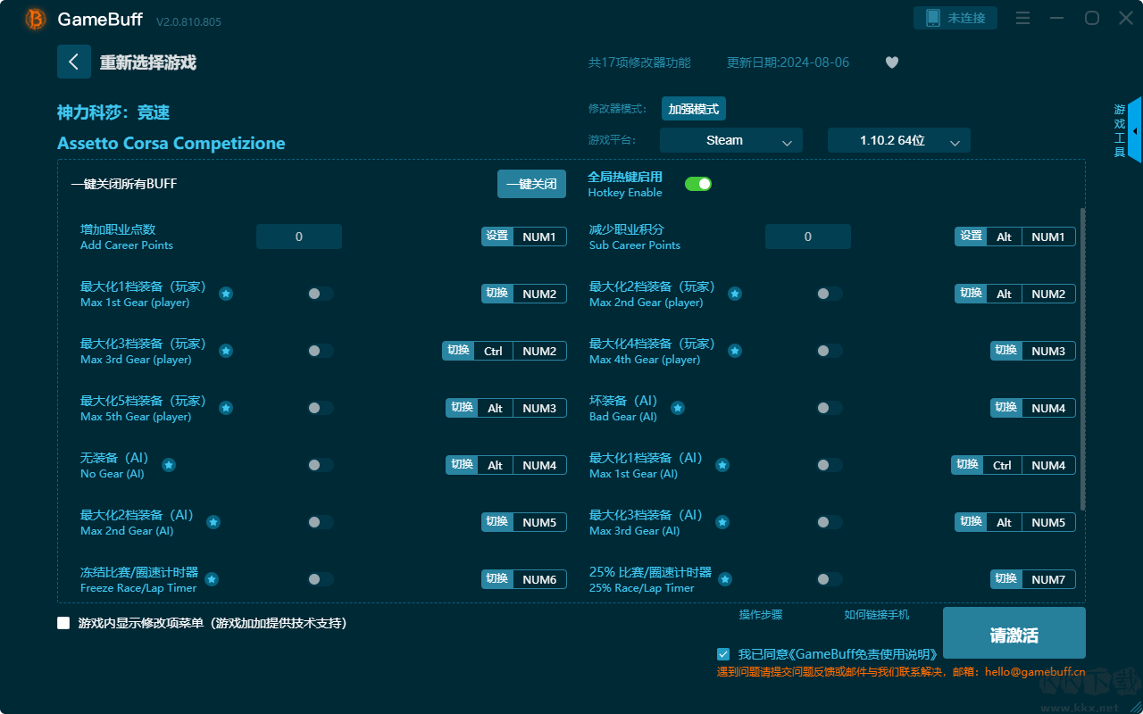1143x714 pixels.
Task: Enable Freeze Race/Lap Timer switch
Action: click(321, 579)
